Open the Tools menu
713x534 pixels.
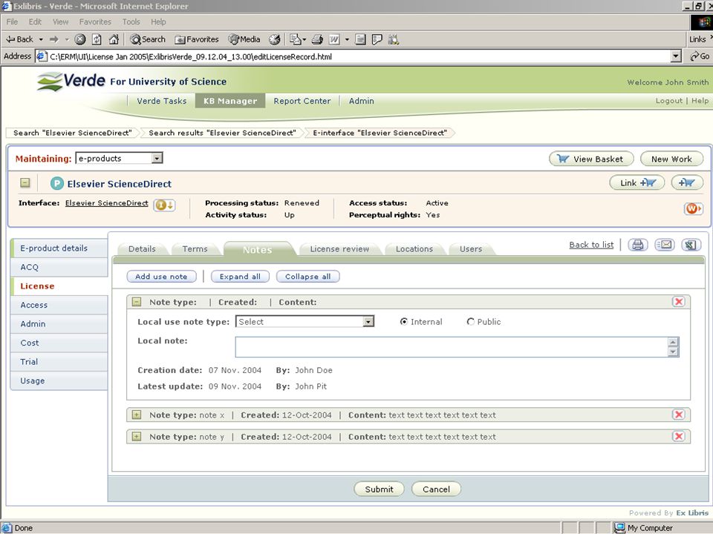pyautogui.click(x=131, y=22)
